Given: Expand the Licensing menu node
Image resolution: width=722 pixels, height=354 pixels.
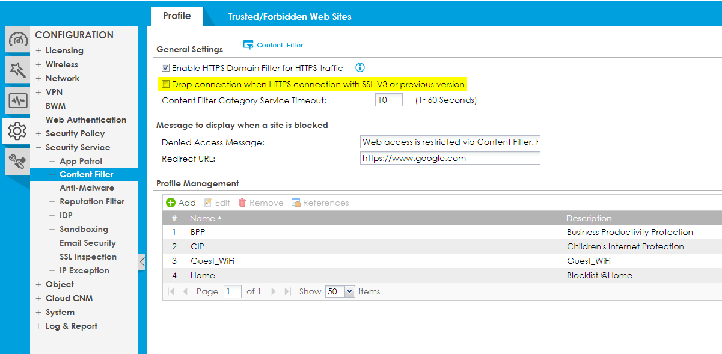Looking at the screenshot, I should pos(38,51).
